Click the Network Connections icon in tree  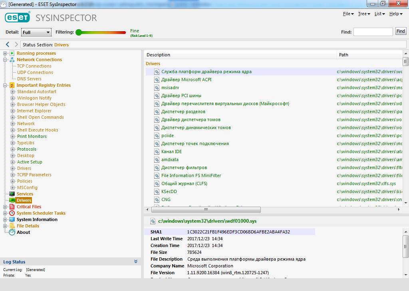coord(12,60)
